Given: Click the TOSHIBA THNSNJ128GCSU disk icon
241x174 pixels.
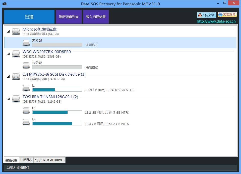Looking at the screenshot, I should pyautogui.click(x=16, y=99).
